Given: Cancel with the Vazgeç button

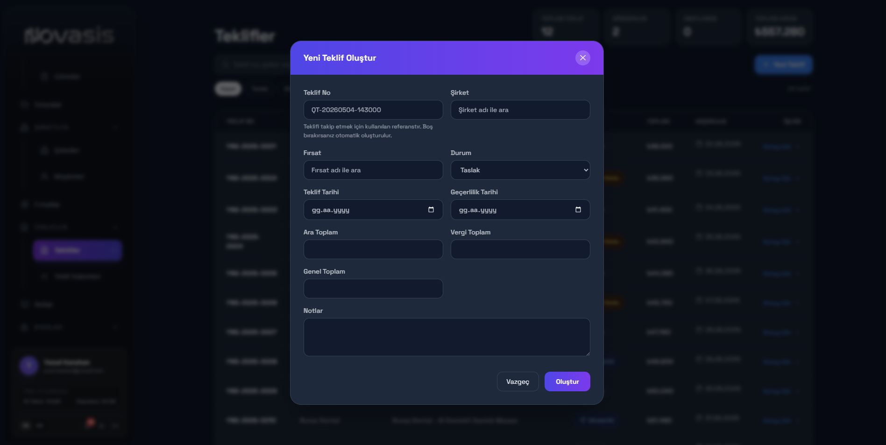Looking at the screenshot, I should pyautogui.click(x=517, y=381).
